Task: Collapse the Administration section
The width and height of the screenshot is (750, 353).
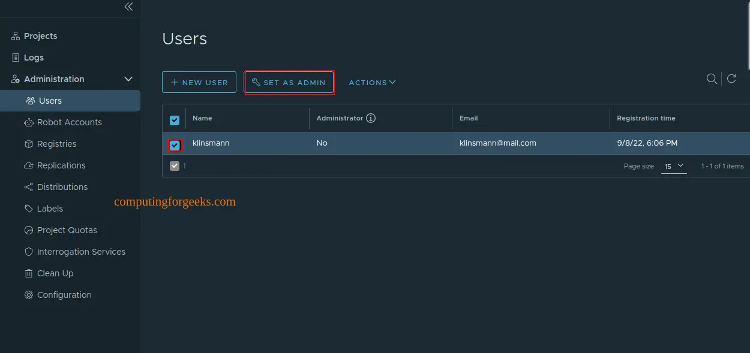Action: pyautogui.click(x=128, y=79)
